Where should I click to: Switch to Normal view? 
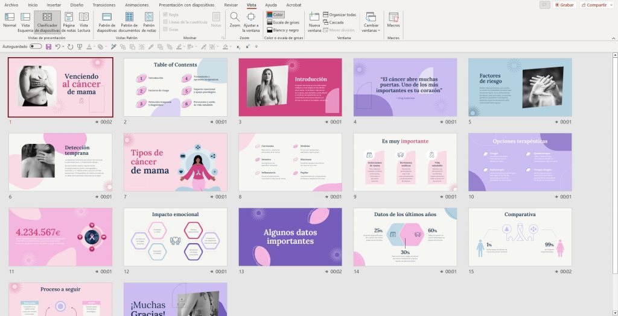[x=10, y=20]
